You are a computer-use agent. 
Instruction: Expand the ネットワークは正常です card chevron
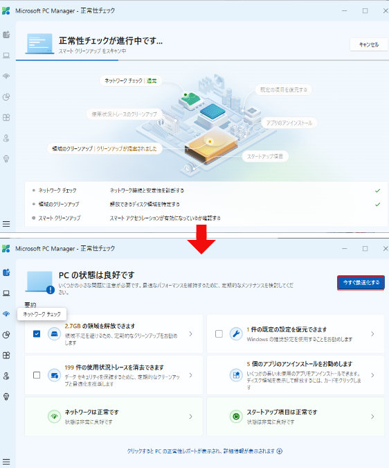pyautogui.click(x=191, y=417)
